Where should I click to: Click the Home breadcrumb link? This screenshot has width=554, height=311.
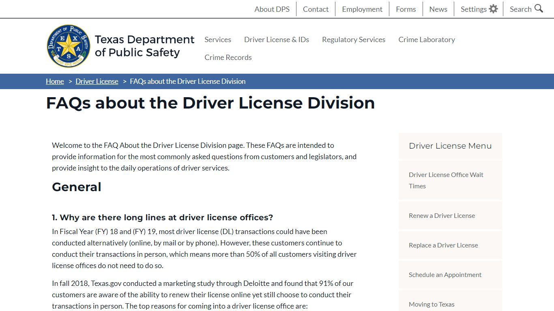(x=55, y=81)
